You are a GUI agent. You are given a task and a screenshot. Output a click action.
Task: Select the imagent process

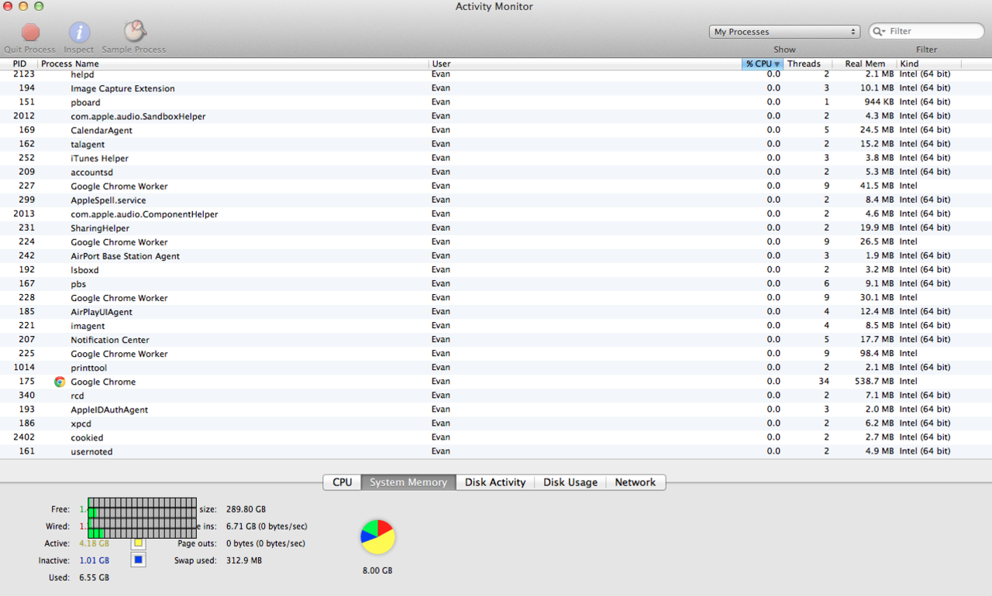(496, 325)
